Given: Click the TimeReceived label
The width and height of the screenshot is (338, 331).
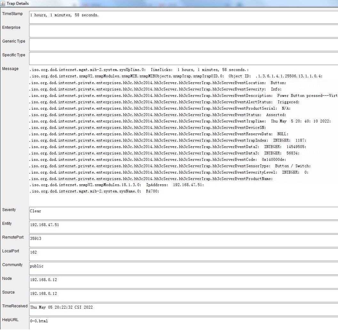Looking at the screenshot, I should [15, 306].
